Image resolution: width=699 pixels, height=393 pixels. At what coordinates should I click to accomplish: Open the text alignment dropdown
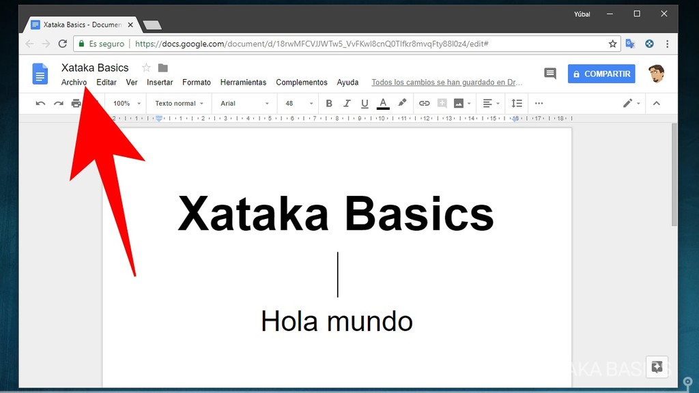coord(491,104)
